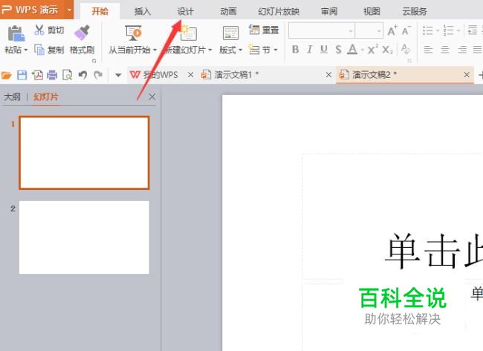Expand the Layout (版式) dropdown arrow
Screen dimensions: 483x351
[241, 50]
